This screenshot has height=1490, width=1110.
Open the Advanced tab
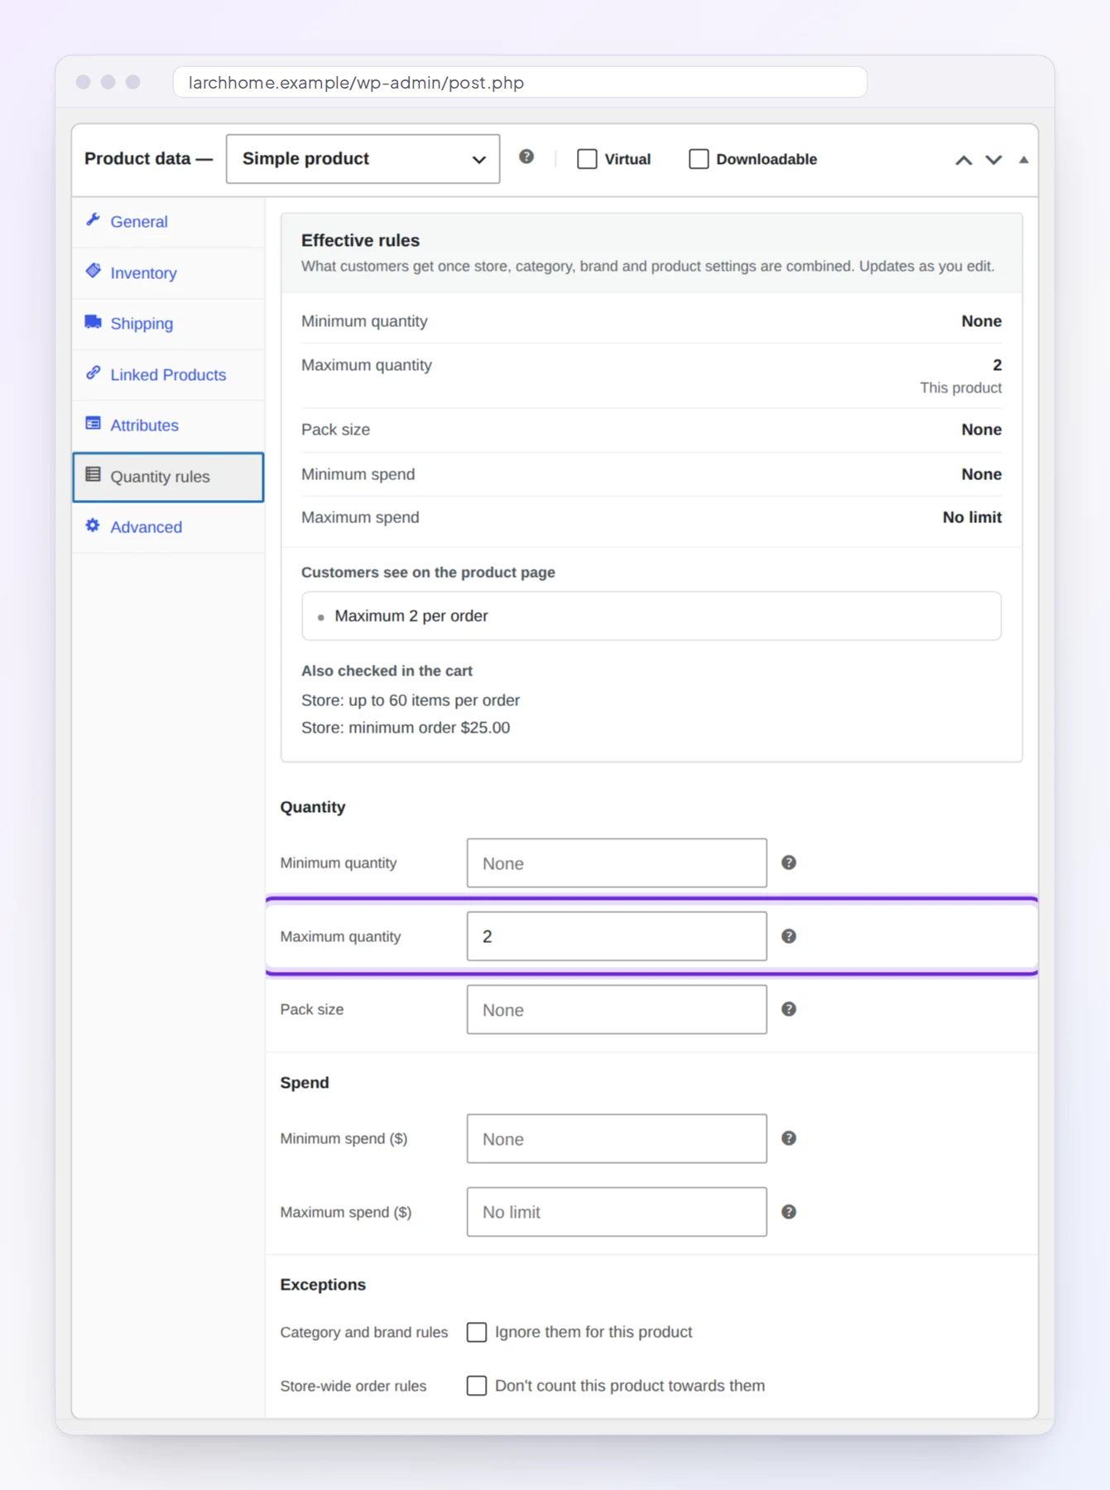[169, 527]
